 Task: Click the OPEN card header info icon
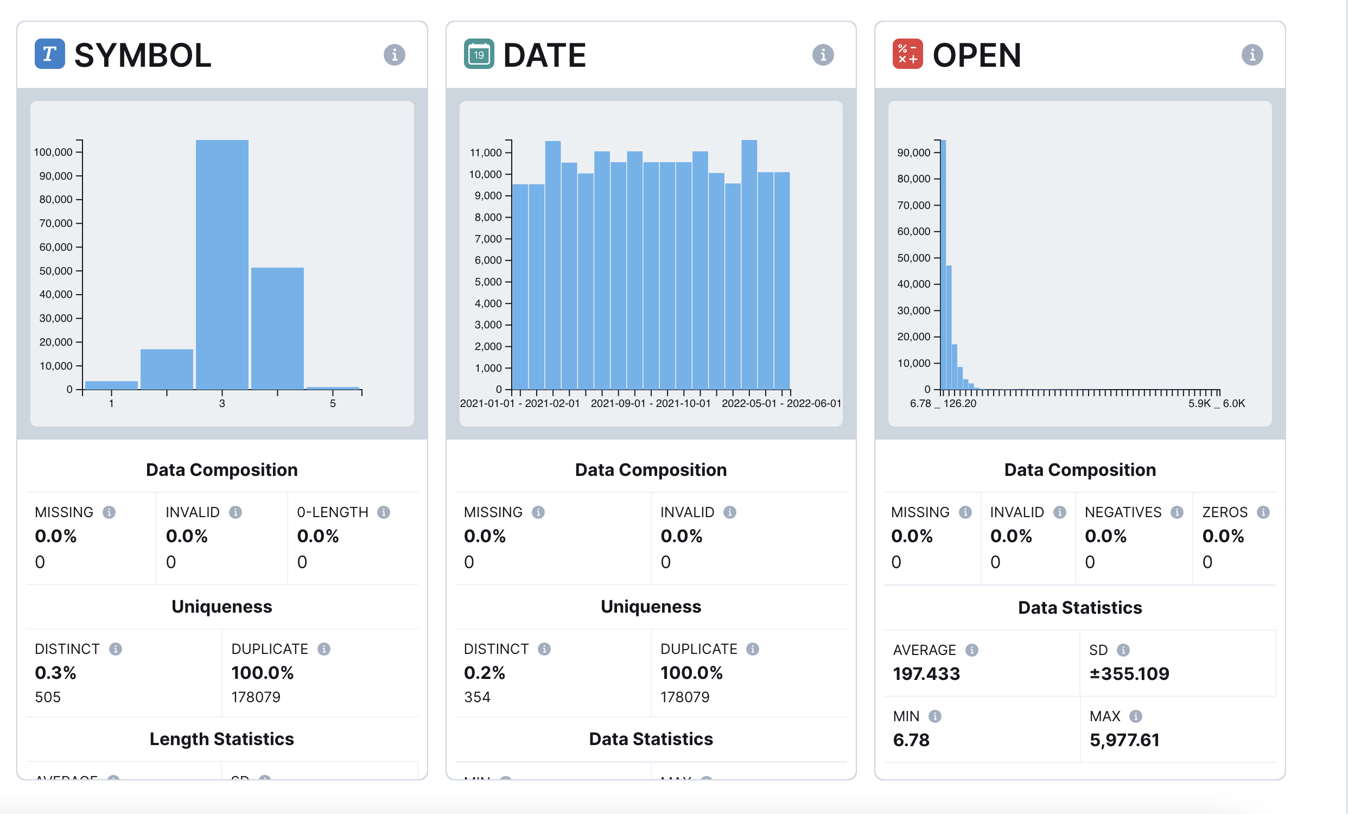point(1252,55)
